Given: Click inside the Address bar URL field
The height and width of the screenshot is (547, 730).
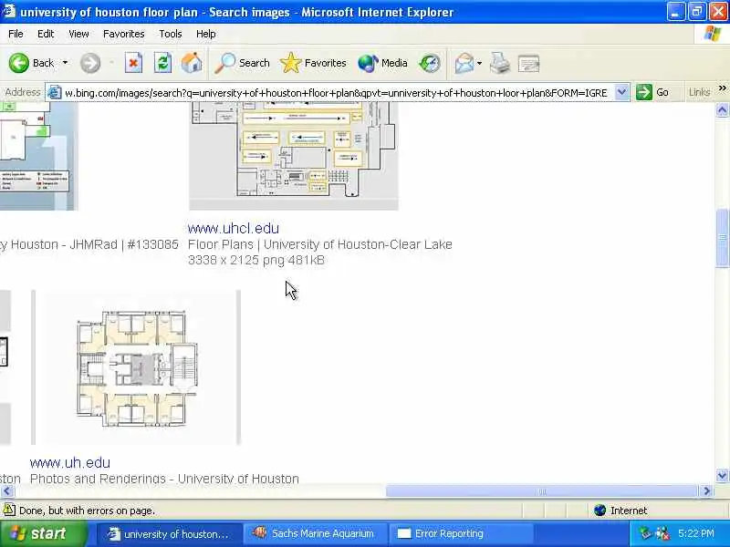Looking at the screenshot, I should pos(336,93).
